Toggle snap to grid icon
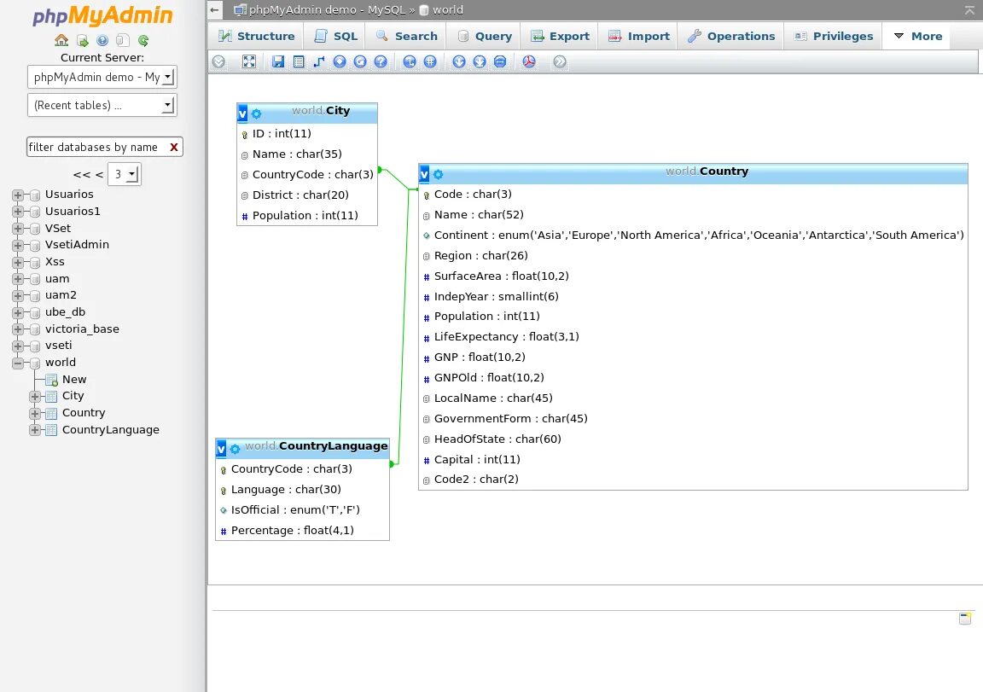The height and width of the screenshot is (692, 983). tap(430, 61)
